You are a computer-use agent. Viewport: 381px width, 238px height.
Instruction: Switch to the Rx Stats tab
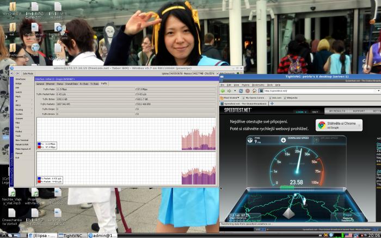point(84,84)
